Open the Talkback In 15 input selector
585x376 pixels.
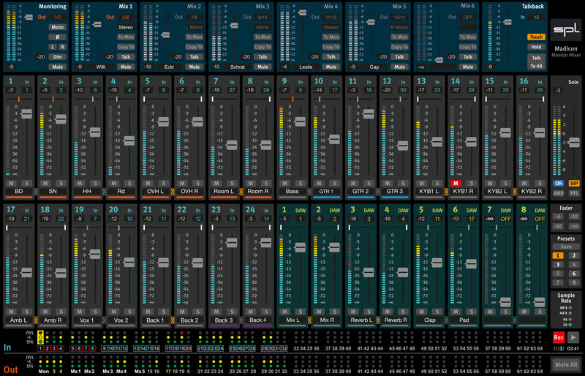(x=536, y=17)
